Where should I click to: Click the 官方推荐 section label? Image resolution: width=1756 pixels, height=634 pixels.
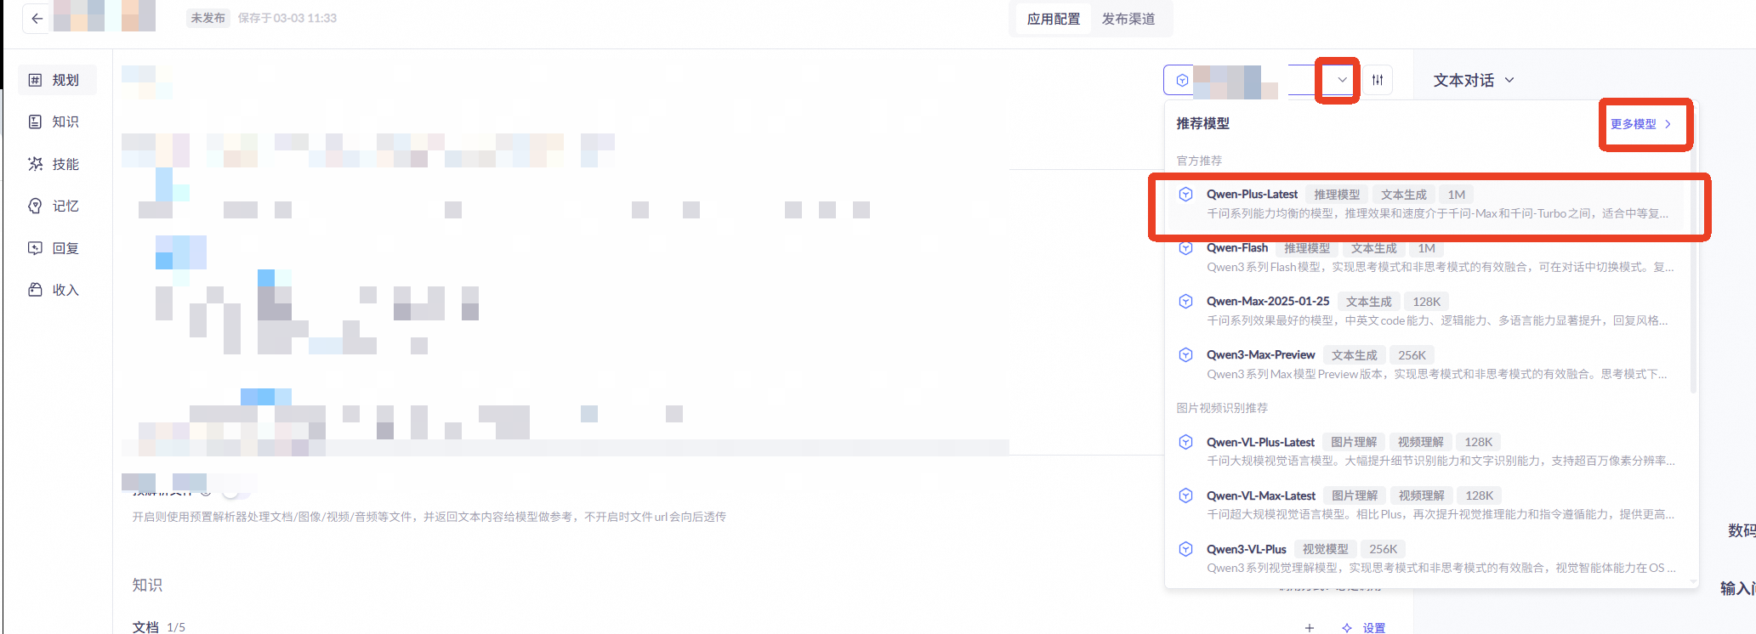point(1199,161)
